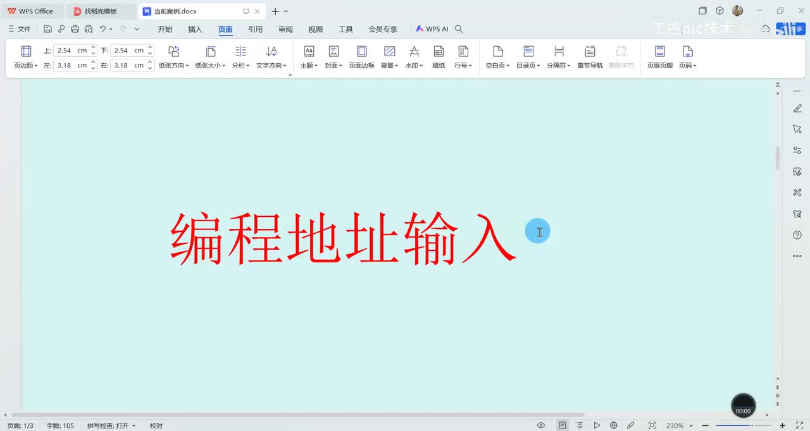Click the writing mode pen icon in status bar
Image resolution: width=810 pixels, height=431 pixels.
(631, 425)
